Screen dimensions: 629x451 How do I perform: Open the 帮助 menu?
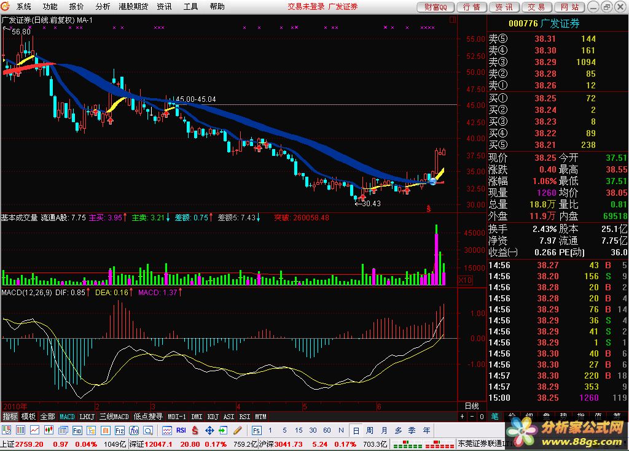(217, 6)
